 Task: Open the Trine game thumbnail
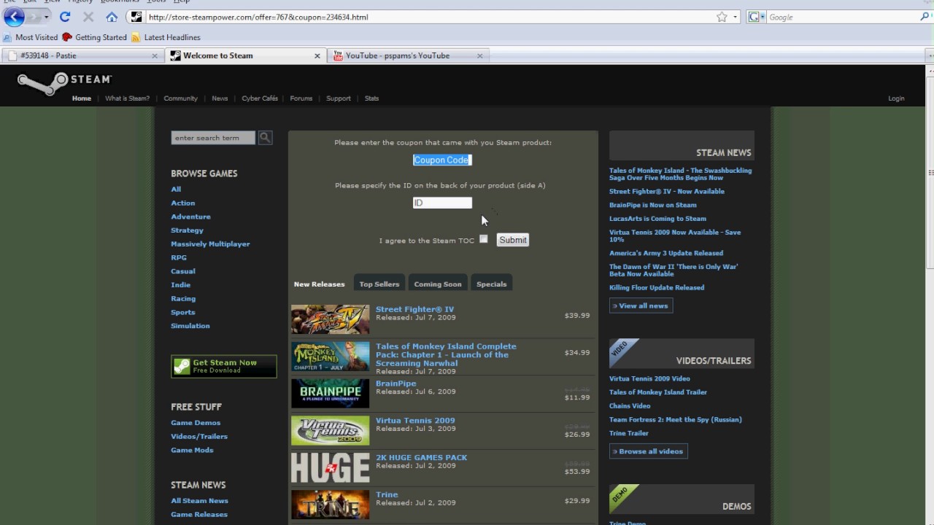click(330, 505)
